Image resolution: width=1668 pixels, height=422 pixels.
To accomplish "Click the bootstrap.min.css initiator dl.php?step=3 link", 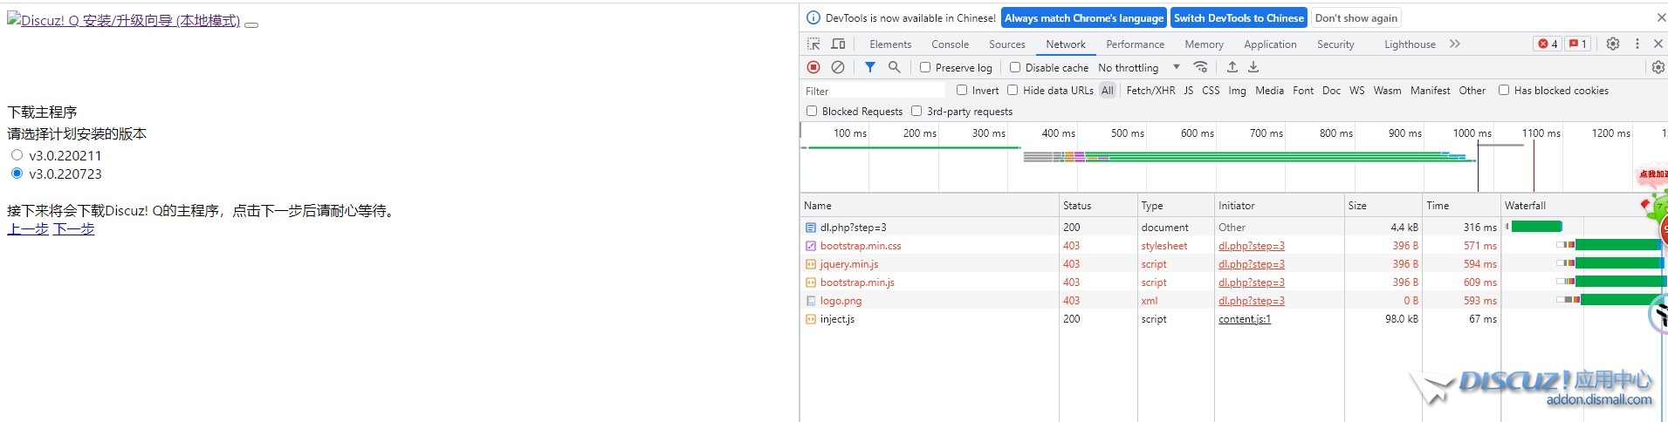I will tap(1252, 246).
